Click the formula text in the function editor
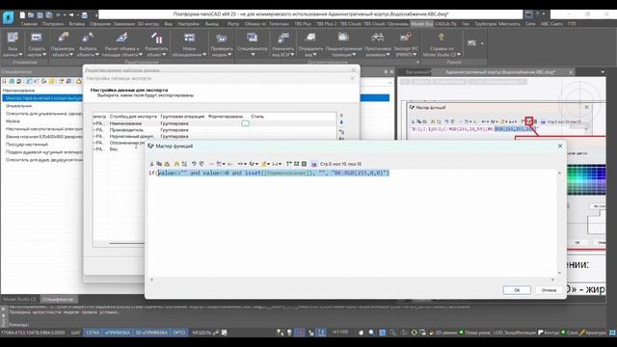This screenshot has height=347, width=617. (x=269, y=173)
